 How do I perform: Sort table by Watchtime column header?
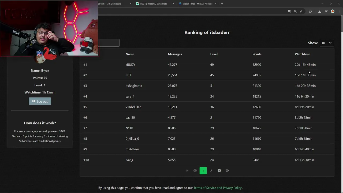pyautogui.click(x=303, y=54)
